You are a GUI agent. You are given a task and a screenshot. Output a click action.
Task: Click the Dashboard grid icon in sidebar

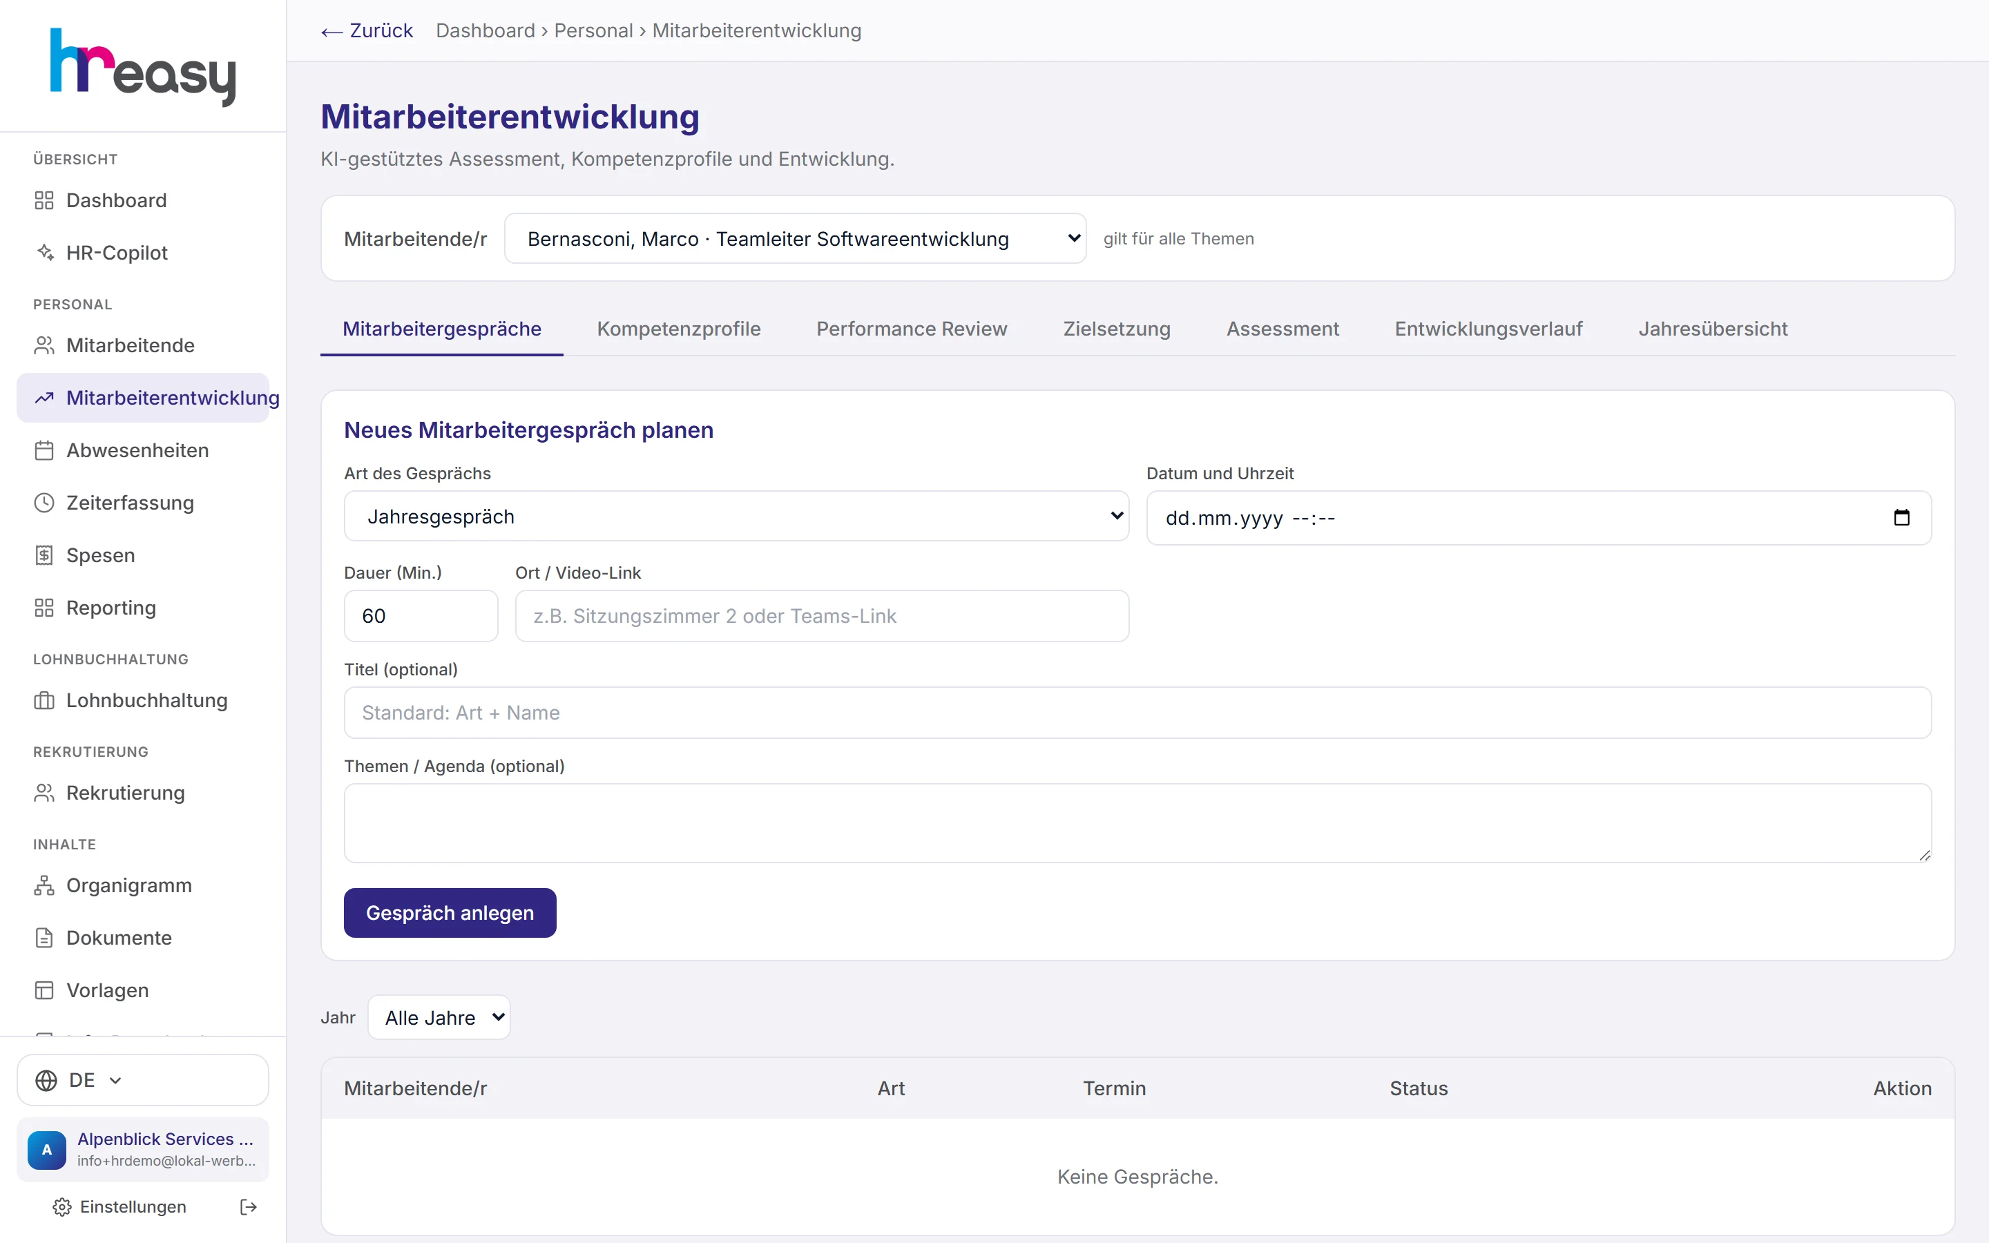[x=44, y=200]
